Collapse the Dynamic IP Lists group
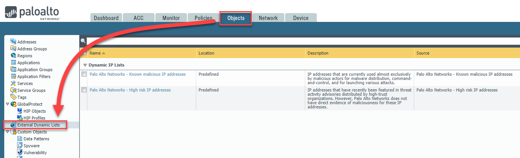Screen dimensions: 520x158 point(85,65)
